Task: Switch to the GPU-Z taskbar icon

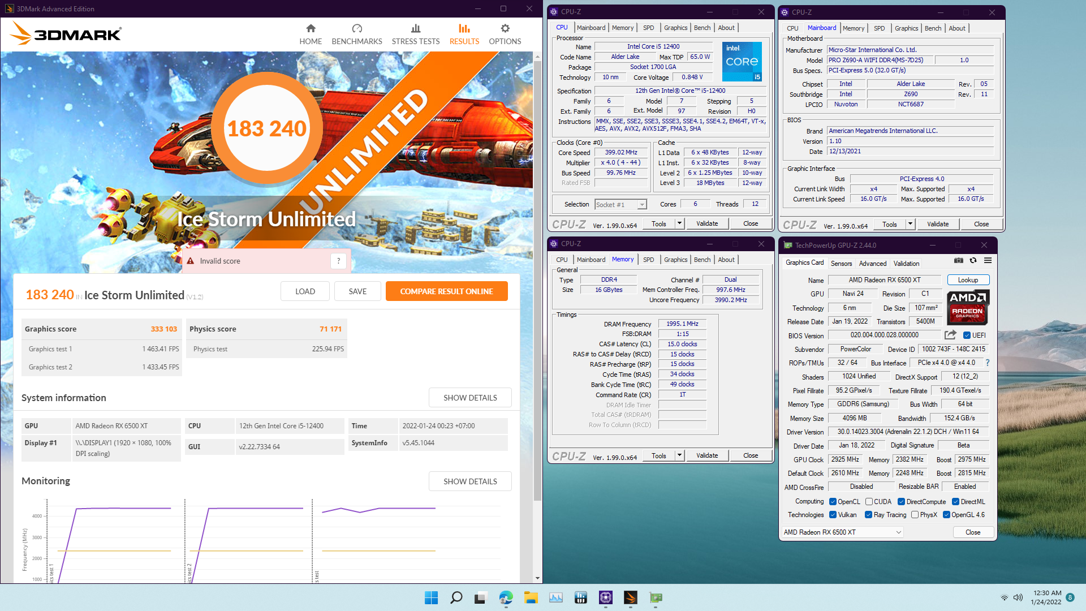Action: tap(656, 597)
